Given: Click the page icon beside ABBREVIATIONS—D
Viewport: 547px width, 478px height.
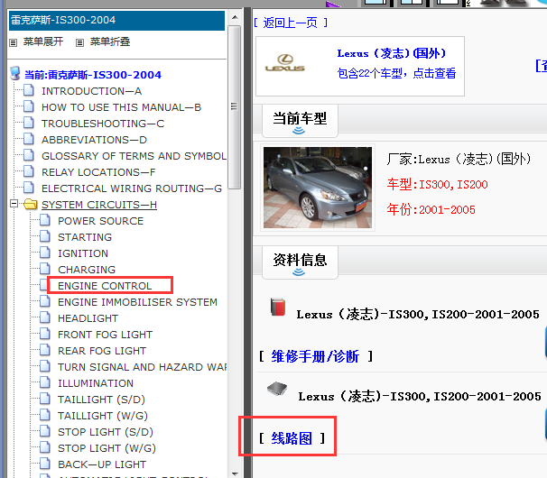Looking at the screenshot, I should pyautogui.click(x=29, y=139).
